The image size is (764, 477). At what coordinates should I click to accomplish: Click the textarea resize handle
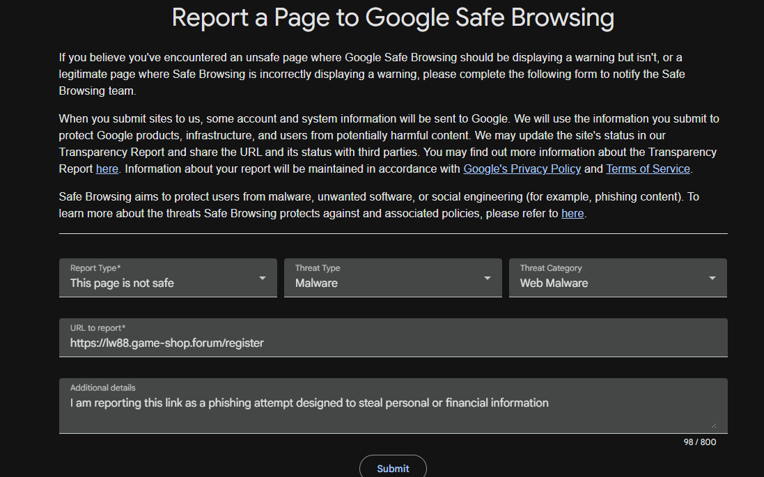coord(714,425)
